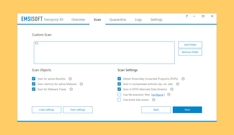234x135 pixels.
Task: Enable Use direct disk access checkbox
Action: [x=119, y=100]
